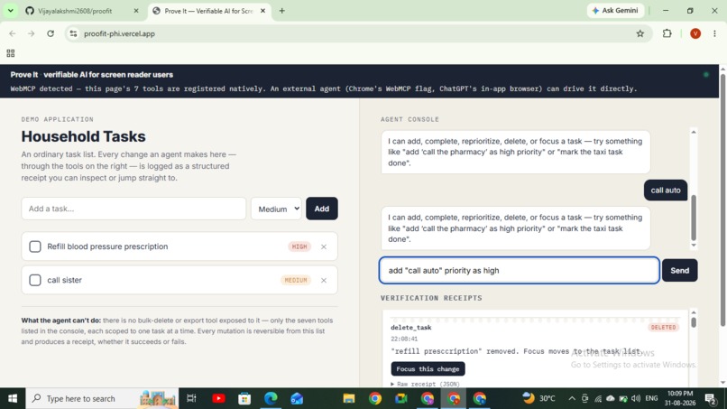
Task: Click the agent console scrollbar thumb
Action: 694,218
